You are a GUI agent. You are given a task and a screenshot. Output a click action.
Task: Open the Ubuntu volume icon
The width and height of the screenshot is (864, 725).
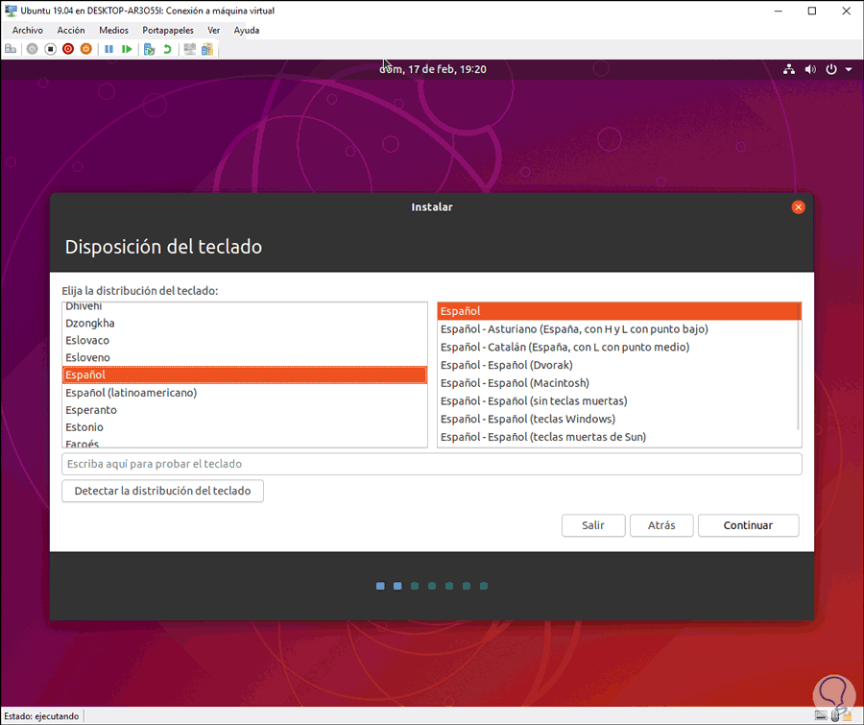pos(810,69)
